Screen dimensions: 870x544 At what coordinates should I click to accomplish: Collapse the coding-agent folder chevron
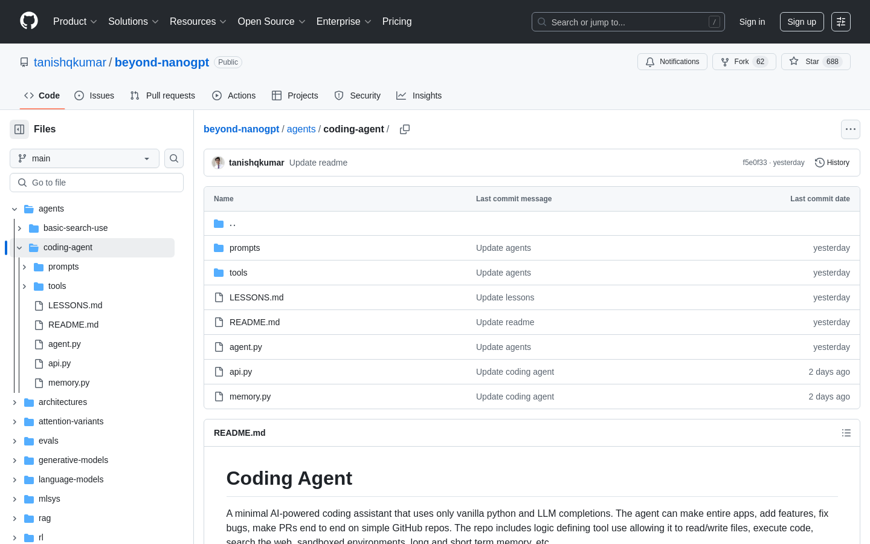19,248
